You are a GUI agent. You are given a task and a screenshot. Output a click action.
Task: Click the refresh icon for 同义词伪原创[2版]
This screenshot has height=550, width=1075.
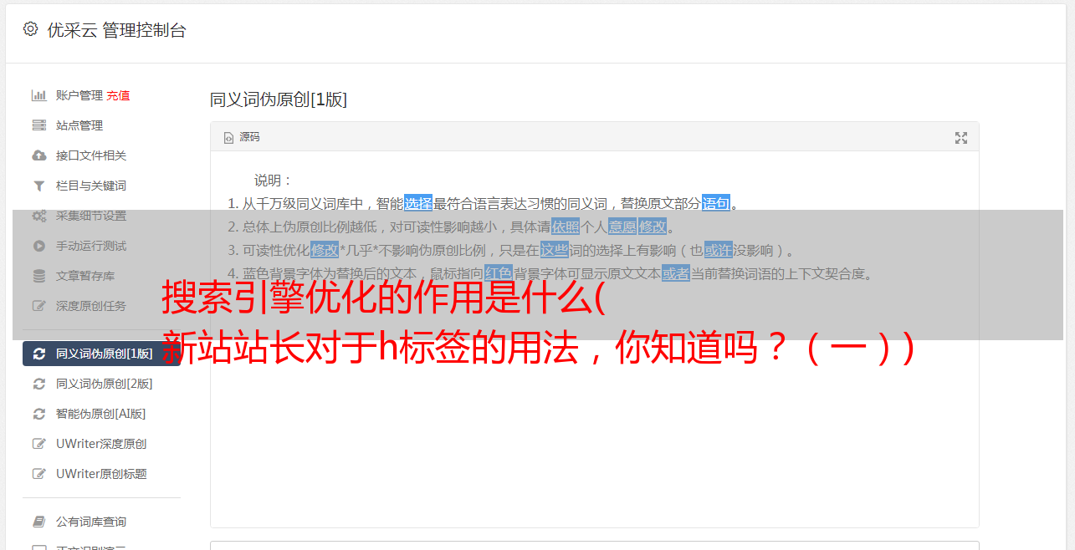click(x=38, y=384)
